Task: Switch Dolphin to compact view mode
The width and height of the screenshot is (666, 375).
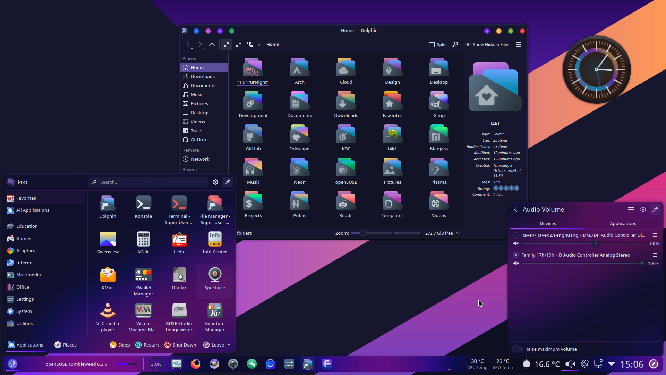Action: [238, 44]
